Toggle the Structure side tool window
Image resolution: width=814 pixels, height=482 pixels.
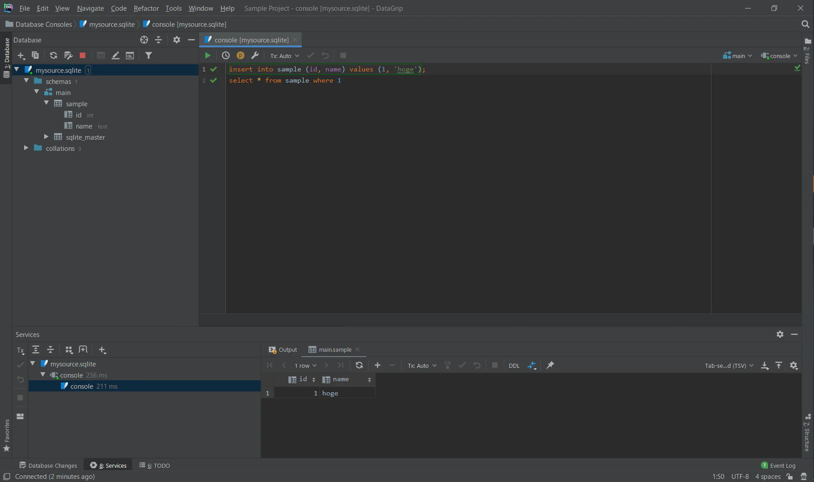(807, 432)
